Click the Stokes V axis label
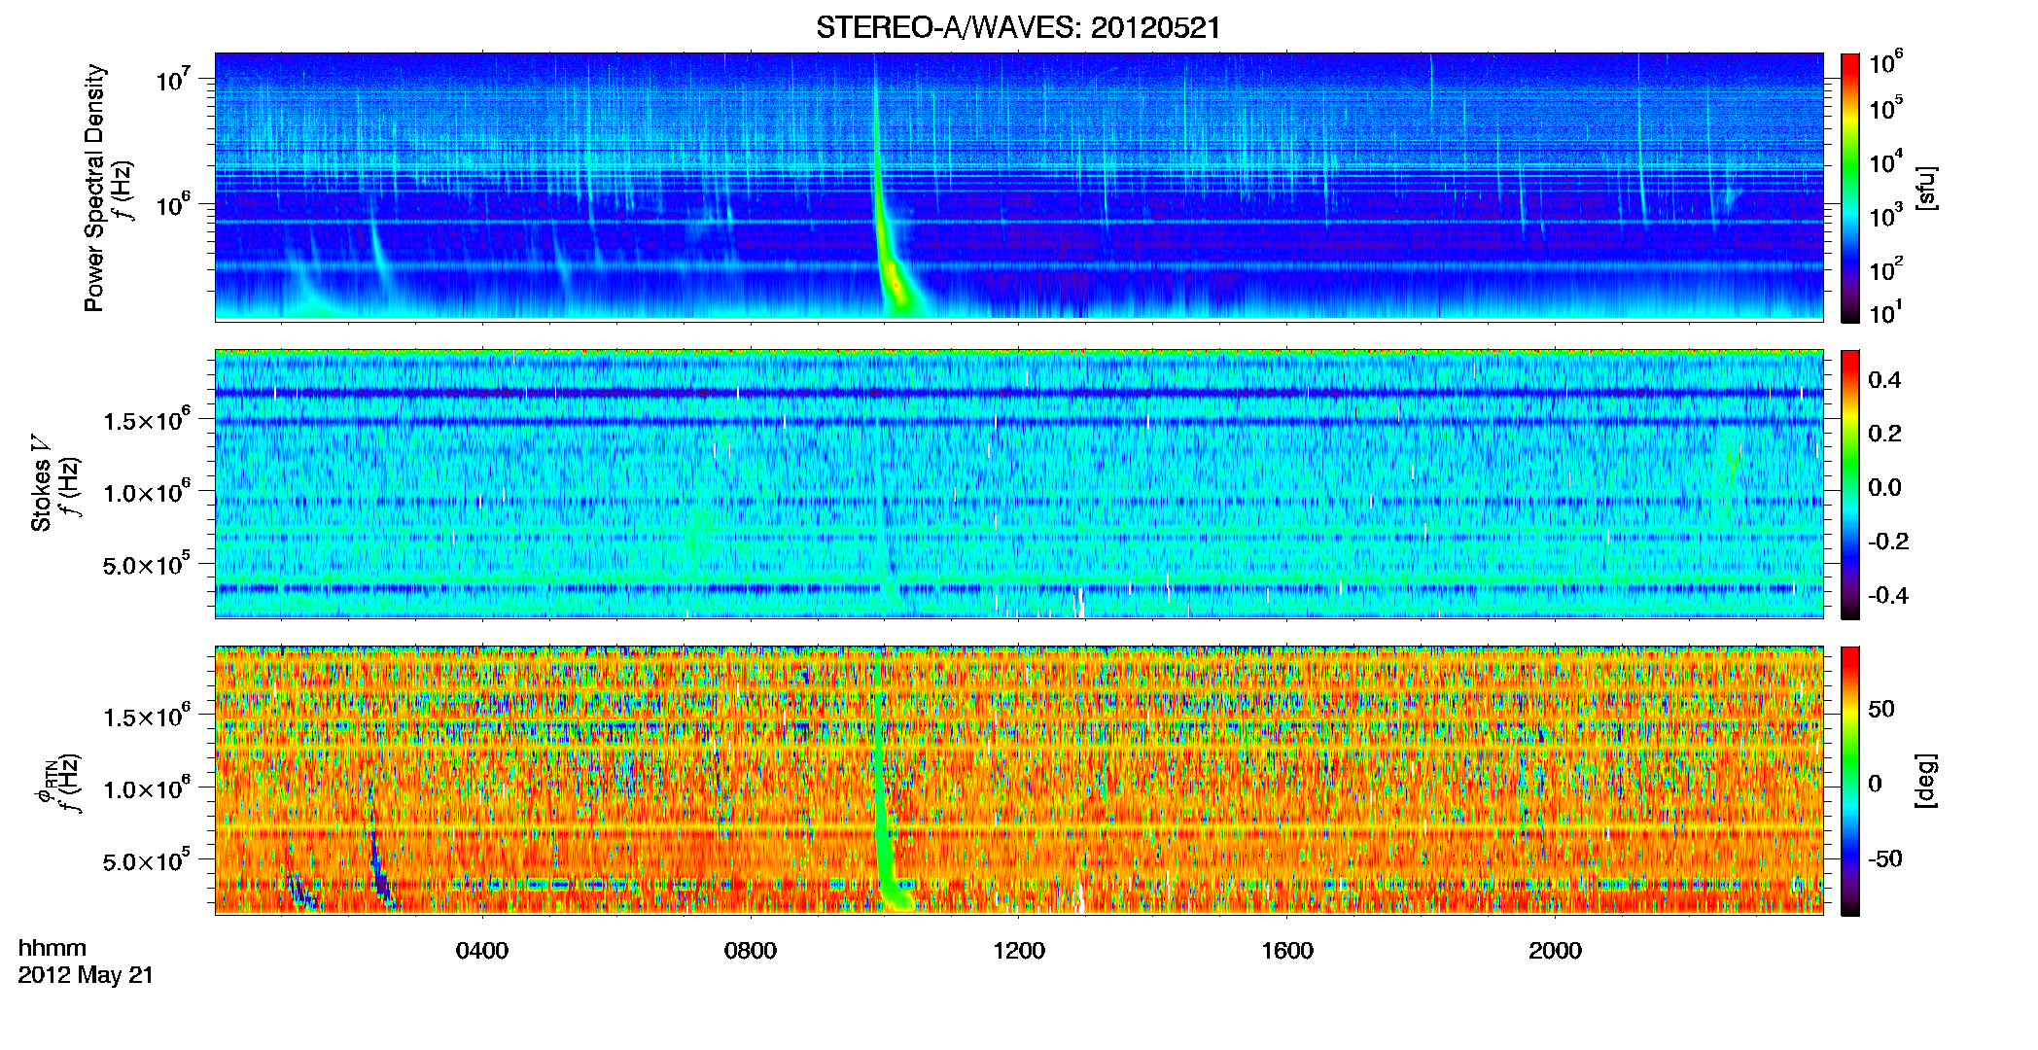Screen dimensions: 2038x1050 42,484
